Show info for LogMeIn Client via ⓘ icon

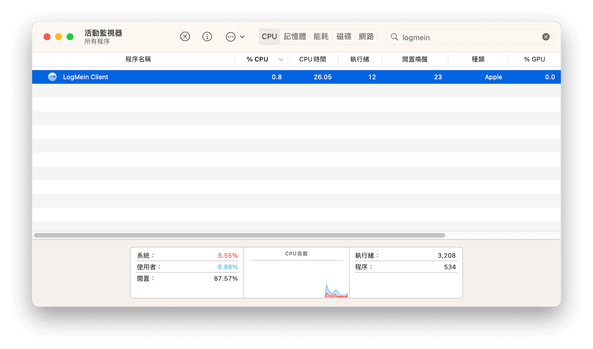[x=207, y=36]
